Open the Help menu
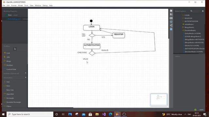The width and height of the screenshot is (209, 117). click(51, 6)
